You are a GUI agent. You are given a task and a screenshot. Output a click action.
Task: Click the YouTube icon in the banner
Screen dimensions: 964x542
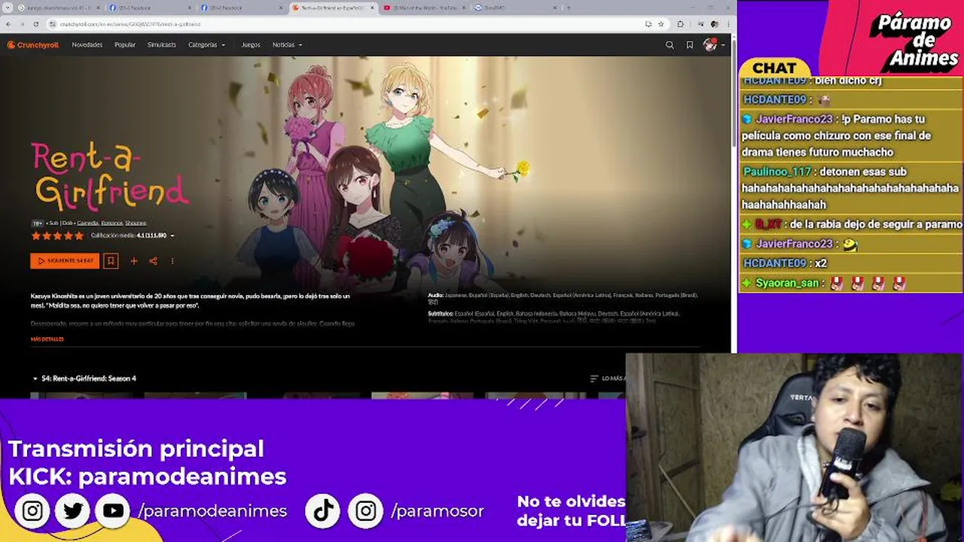(x=113, y=511)
